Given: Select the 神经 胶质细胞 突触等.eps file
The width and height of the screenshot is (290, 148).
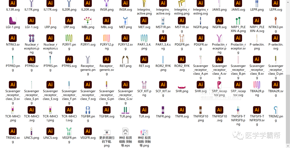Looking at the screenshot, I should click(x=125, y=131).
